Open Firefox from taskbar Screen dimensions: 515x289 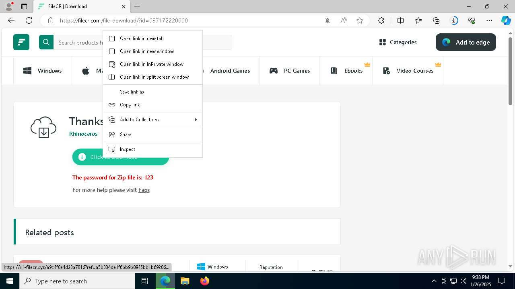[x=204, y=281]
